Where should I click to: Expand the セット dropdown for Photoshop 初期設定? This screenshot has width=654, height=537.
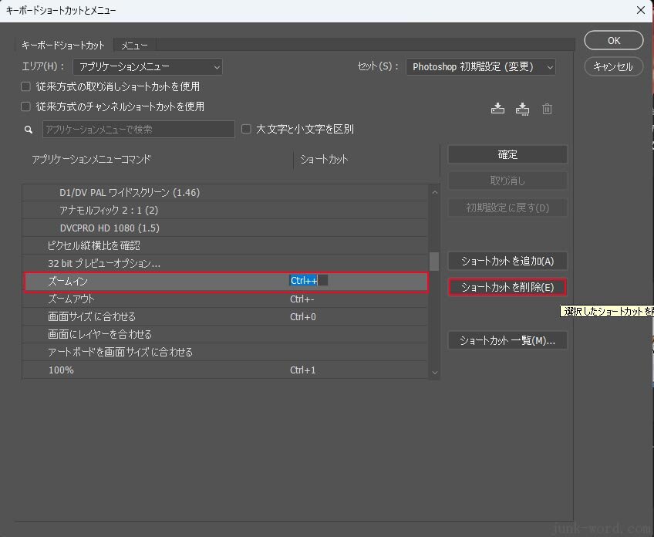(x=481, y=67)
